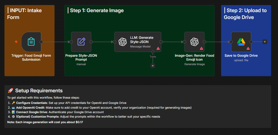Click input connector of Image-Gen node

point(185,42)
